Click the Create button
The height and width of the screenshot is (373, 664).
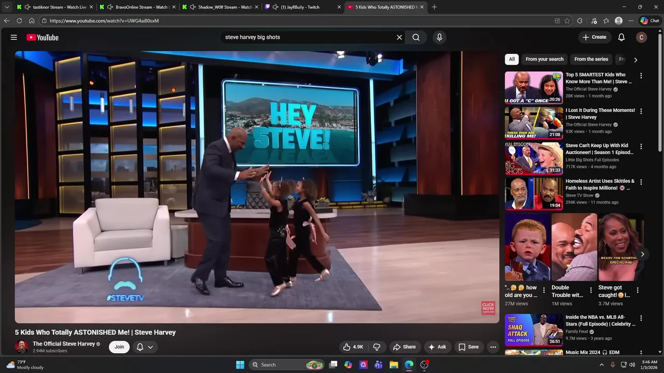click(x=594, y=37)
